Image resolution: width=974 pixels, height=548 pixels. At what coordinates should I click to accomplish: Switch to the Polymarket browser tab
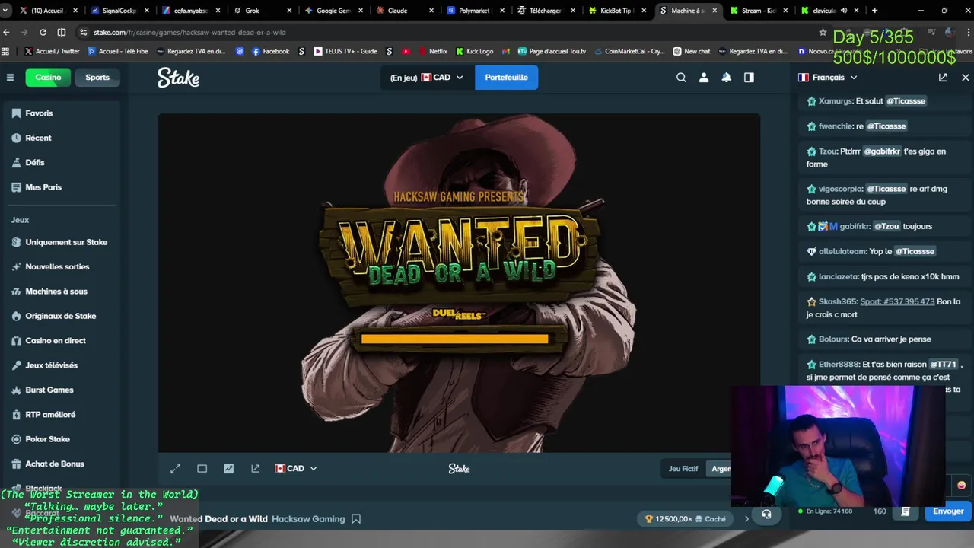pos(474,11)
